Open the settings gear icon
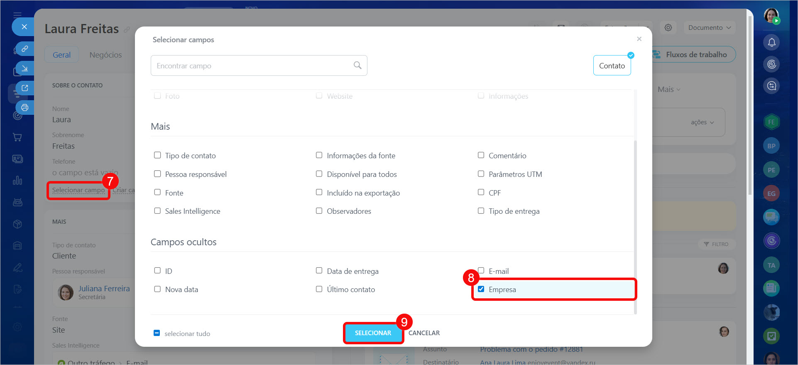 click(668, 28)
